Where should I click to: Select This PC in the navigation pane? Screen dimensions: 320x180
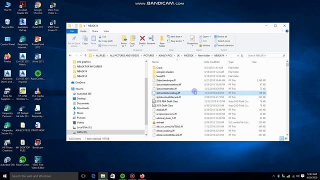point(79,89)
